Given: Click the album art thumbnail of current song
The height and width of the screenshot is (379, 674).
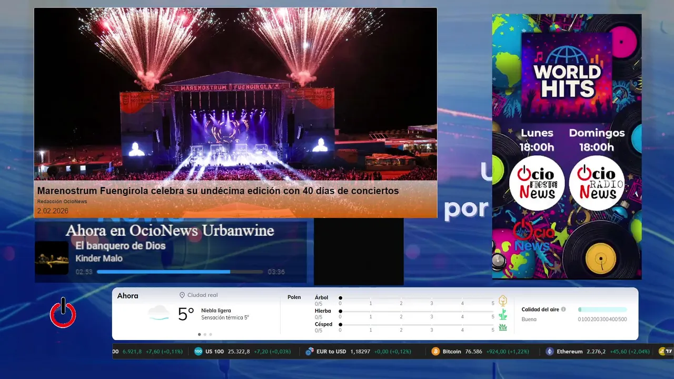Looking at the screenshot, I should tap(52, 258).
